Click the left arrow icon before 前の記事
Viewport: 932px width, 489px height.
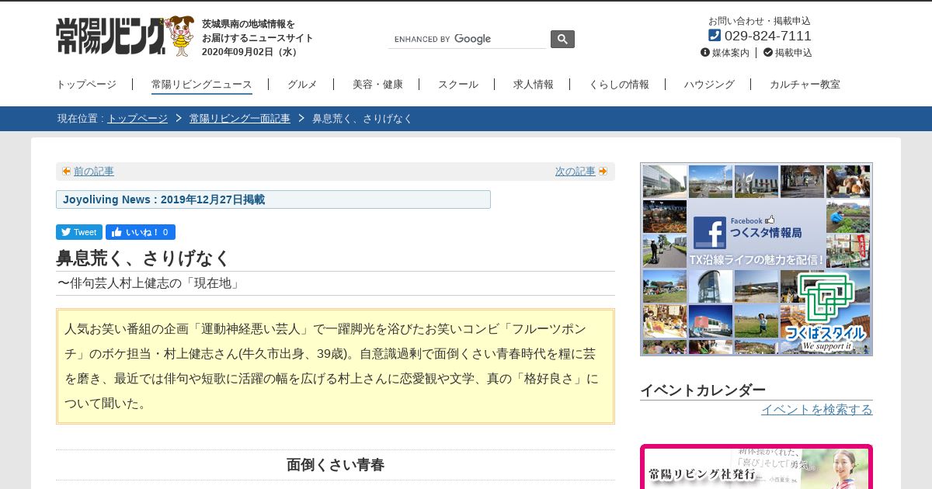(x=67, y=171)
